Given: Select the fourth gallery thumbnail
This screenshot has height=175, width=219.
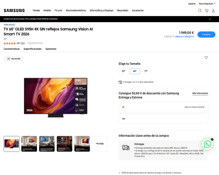Looking at the screenshot, I should point(65,144).
